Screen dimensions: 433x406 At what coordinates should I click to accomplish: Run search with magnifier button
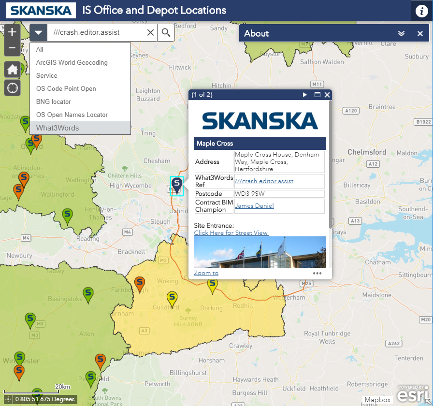pyautogui.click(x=166, y=32)
